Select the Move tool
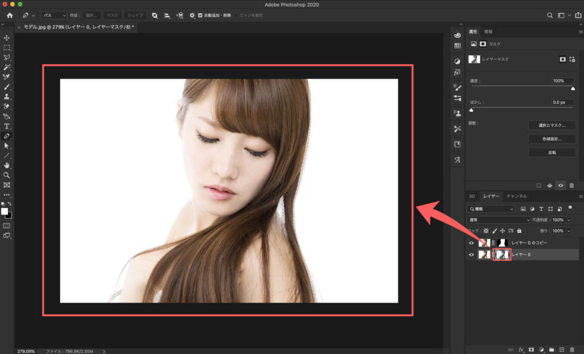Image resolution: width=584 pixels, height=354 pixels. [6, 38]
